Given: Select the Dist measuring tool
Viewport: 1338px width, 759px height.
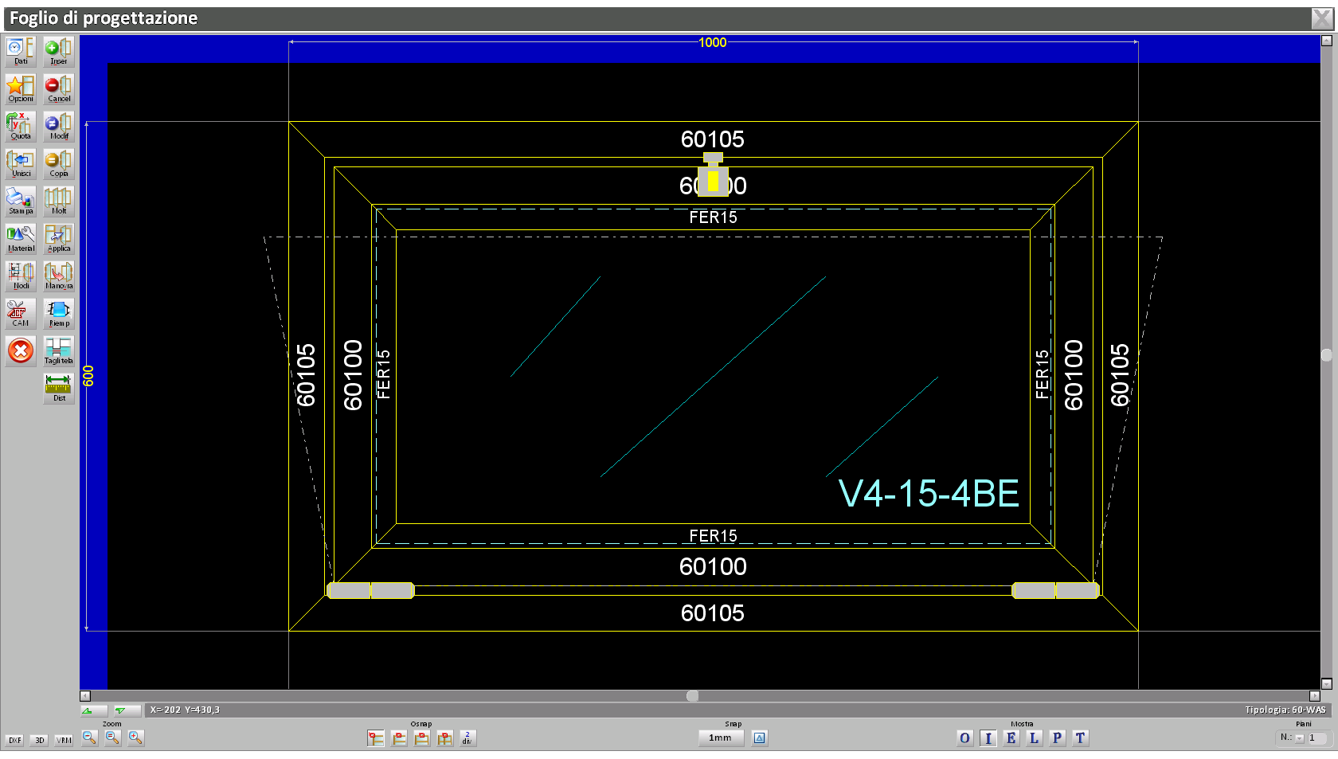Looking at the screenshot, I should point(59,389).
